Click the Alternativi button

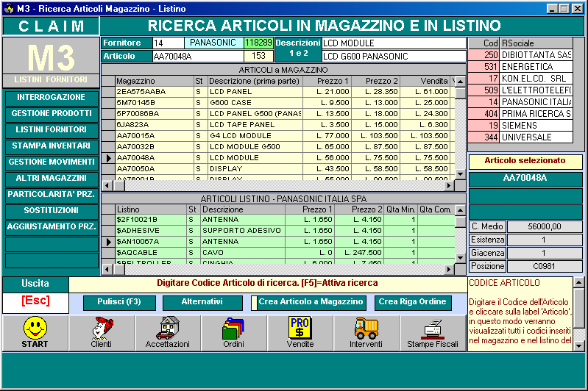pyautogui.click(x=202, y=302)
